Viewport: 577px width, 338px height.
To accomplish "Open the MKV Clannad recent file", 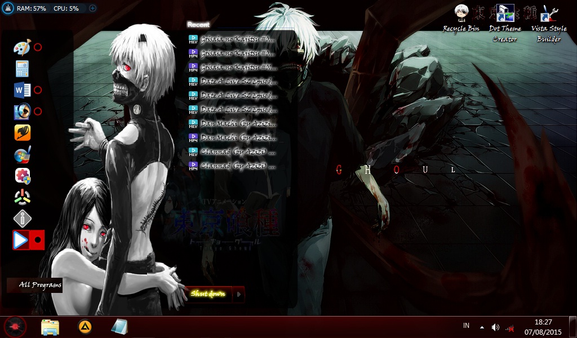I will point(232,152).
